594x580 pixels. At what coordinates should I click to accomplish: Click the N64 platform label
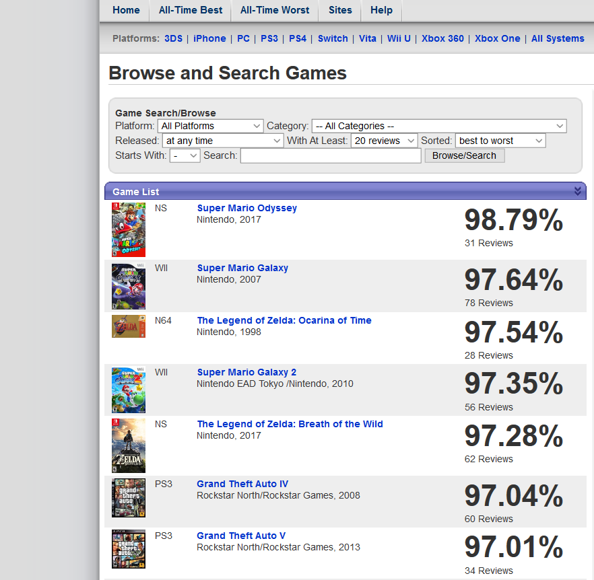pyautogui.click(x=163, y=321)
